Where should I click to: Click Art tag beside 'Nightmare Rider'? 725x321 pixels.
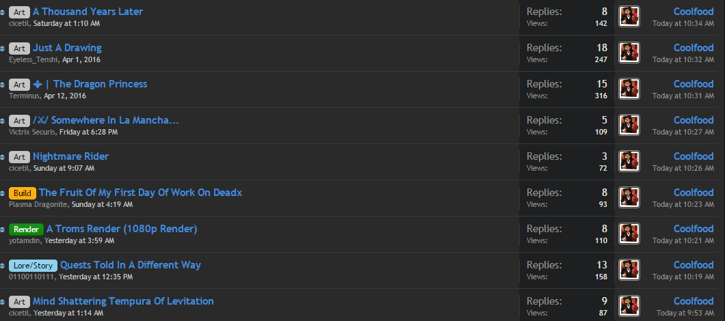[x=19, y=157]
